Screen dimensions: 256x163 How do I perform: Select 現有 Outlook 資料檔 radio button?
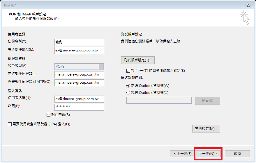click(x=128, y=93)
